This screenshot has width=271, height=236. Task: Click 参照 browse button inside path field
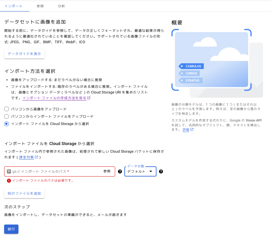[107, 171]
